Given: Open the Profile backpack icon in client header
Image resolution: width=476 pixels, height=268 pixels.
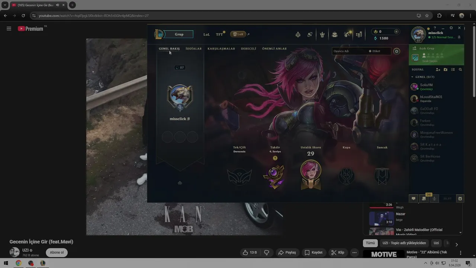Looking at the screenshot, I should coord(335,35).
